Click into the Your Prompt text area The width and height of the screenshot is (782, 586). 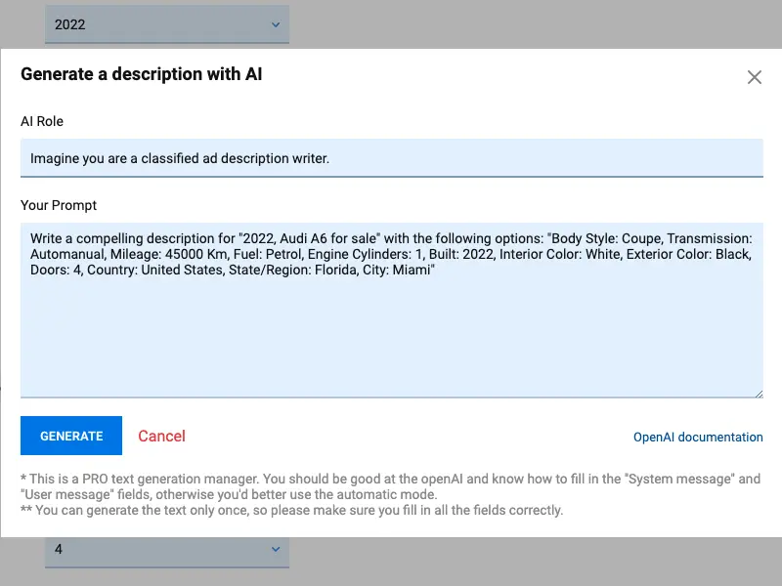(392, 310)
